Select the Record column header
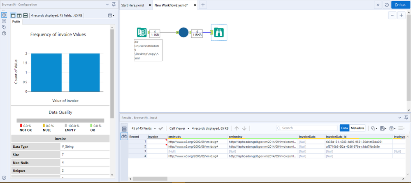Viewport: 411px width, 183px height. point(137,137)
